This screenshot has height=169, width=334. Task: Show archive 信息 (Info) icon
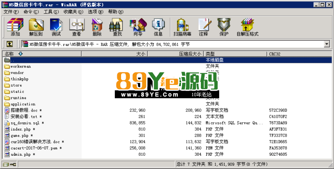158,25
